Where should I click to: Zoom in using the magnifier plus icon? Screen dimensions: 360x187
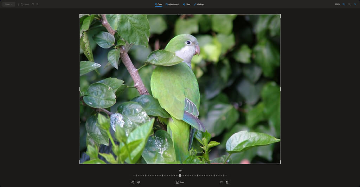click(344, 4)
